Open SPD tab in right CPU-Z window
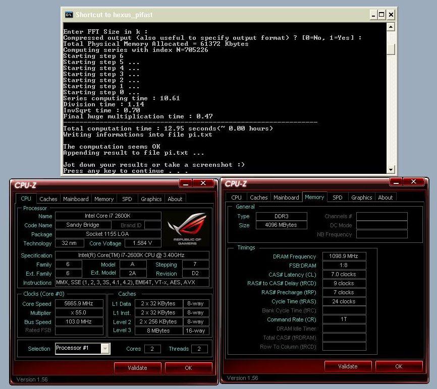 (x=338, y=198)
